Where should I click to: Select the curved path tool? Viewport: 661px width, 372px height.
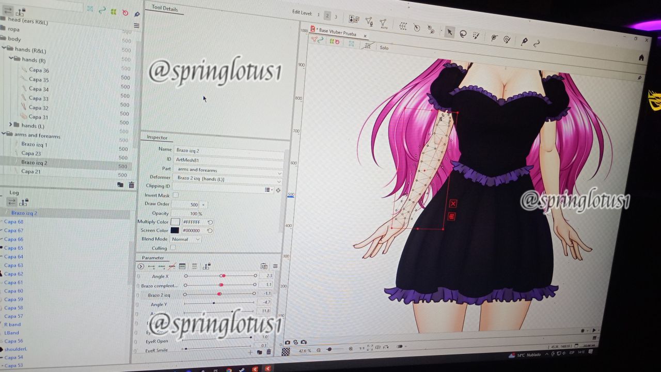(x=537, y=43)
